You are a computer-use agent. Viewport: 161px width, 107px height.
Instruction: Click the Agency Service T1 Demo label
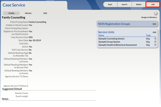(17, 76)
